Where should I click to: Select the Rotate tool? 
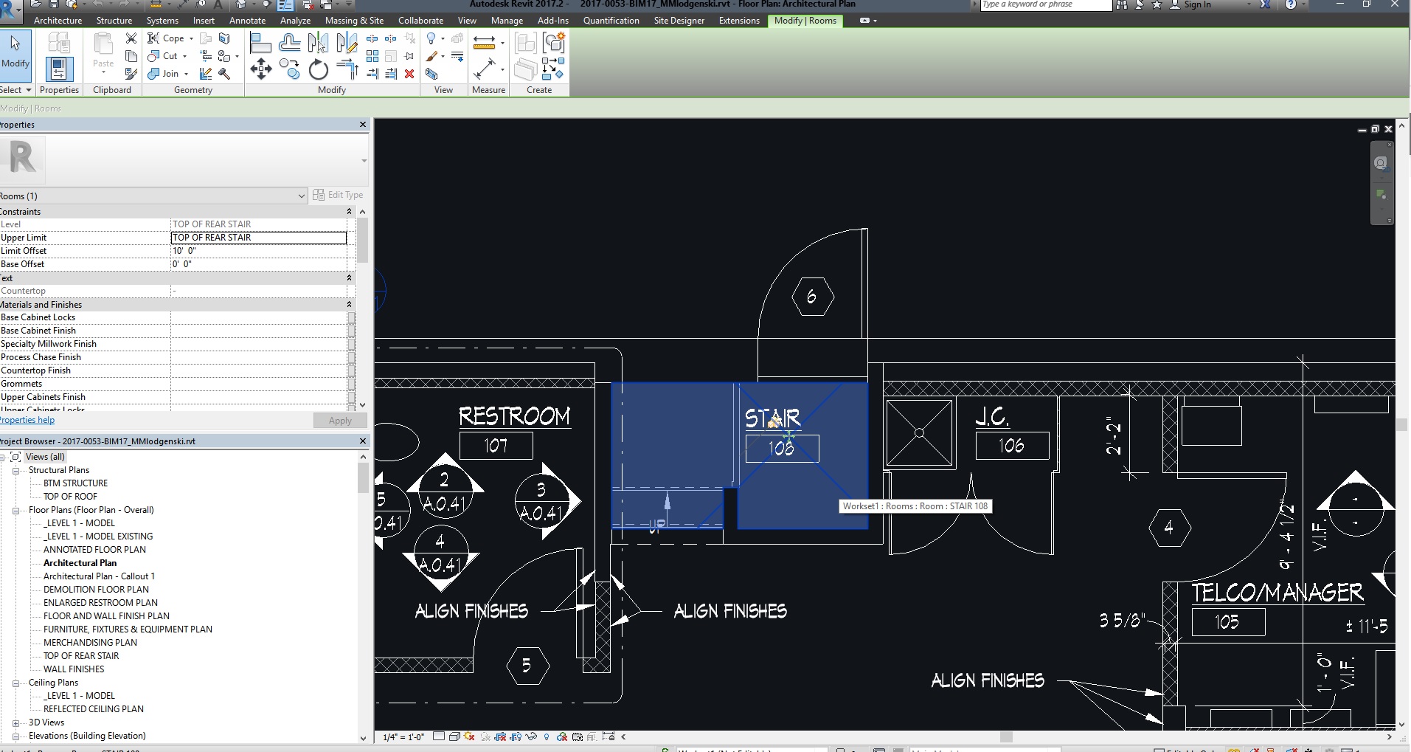point(318,70)
